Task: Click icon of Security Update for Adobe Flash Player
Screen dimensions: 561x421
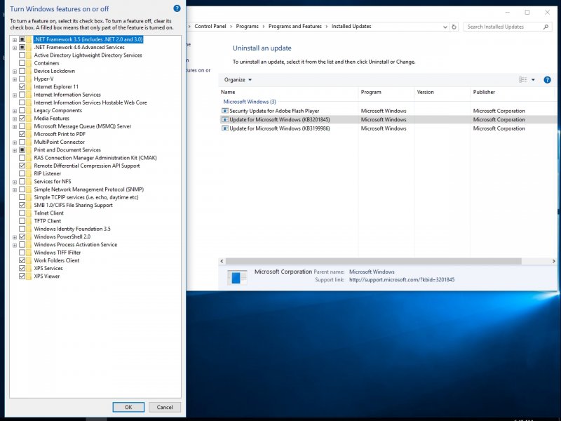Action: tap(225, 111)
